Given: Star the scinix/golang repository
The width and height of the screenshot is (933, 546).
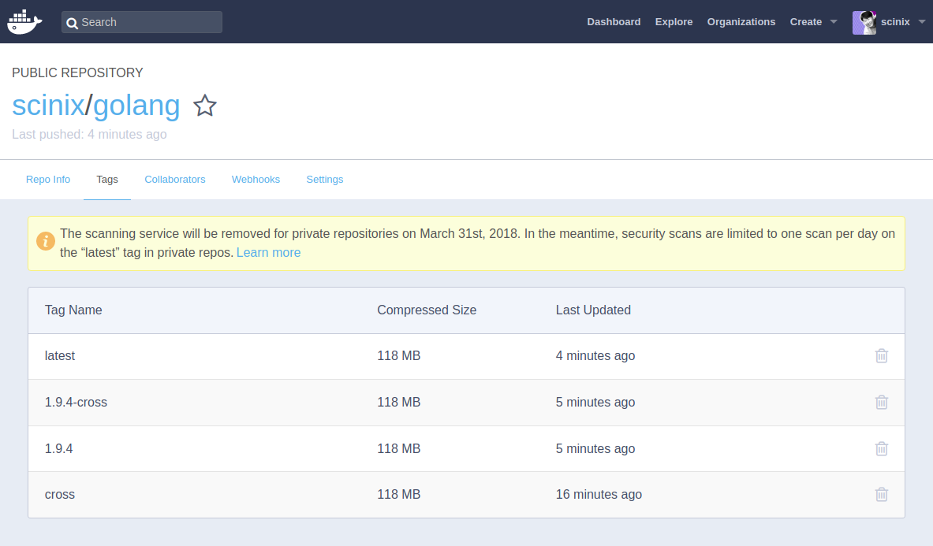Looking at the screenshot, I should pyautogui.click(x=205, y=106).
